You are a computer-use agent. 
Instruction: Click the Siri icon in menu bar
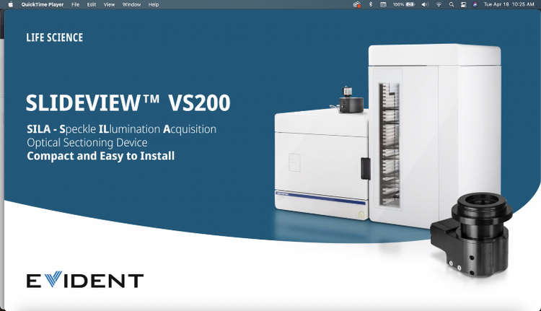[475, 4]
